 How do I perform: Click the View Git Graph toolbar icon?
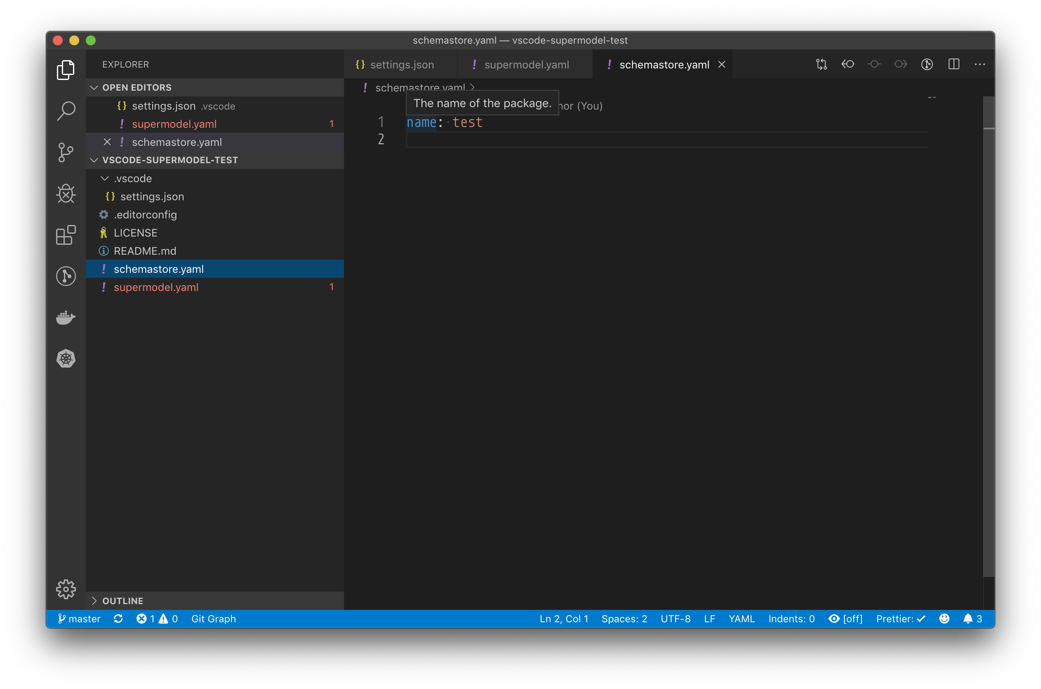927,65
